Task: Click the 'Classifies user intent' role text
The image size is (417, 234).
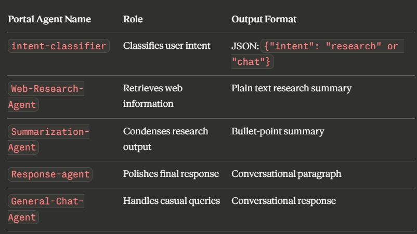Action: (167, 46)
